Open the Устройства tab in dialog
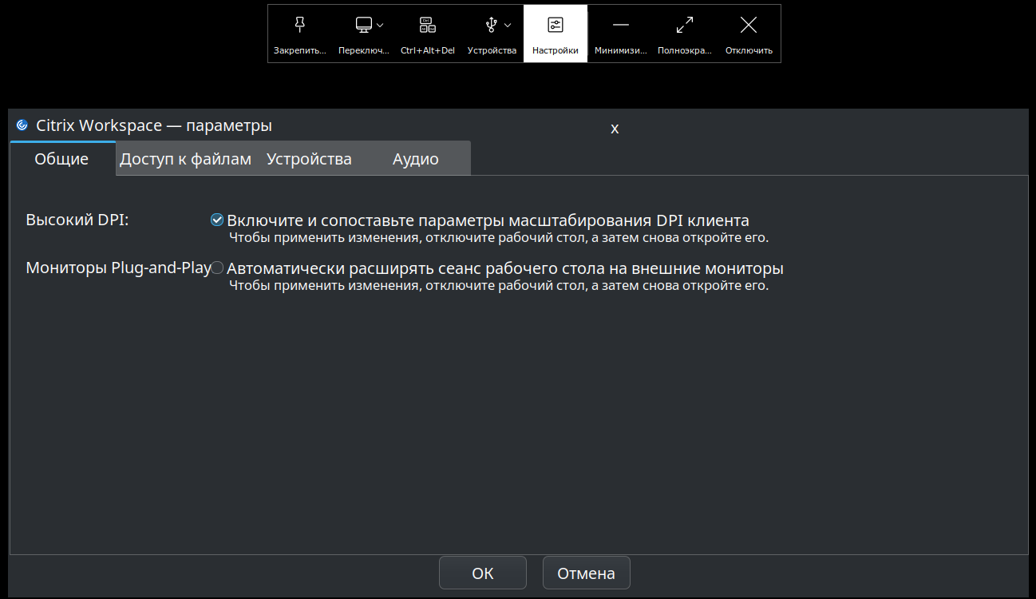 tap(309, 159)
